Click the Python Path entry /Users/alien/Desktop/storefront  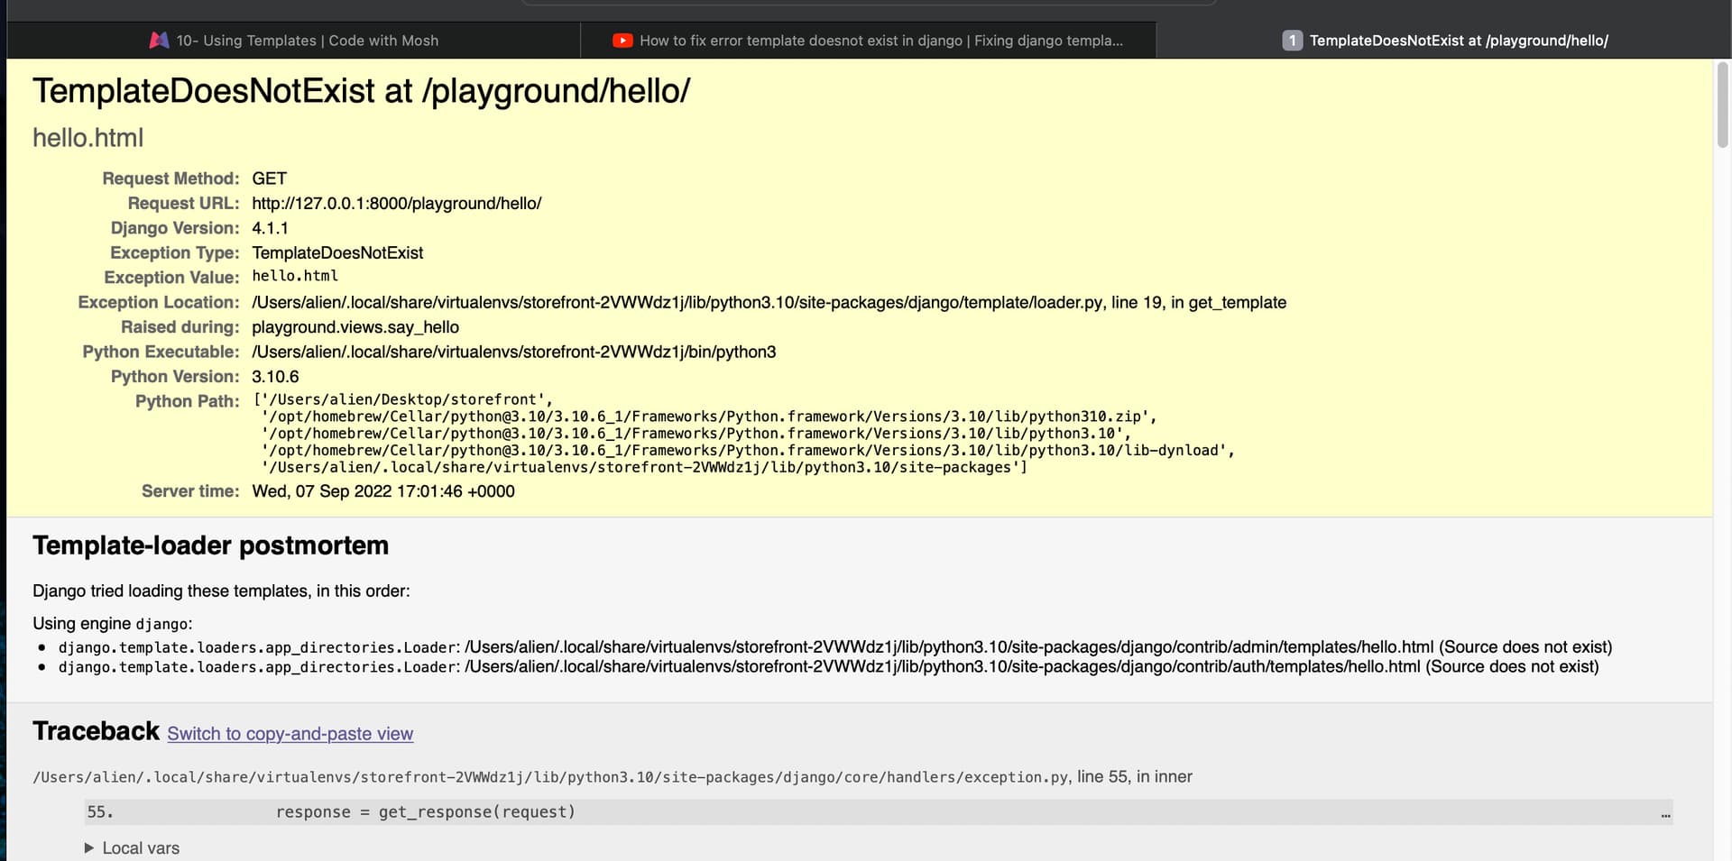(x=404, y=399)
